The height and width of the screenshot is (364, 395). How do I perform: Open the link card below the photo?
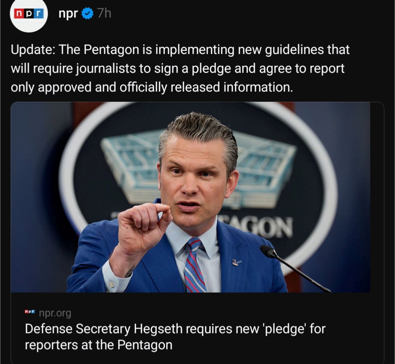pyautogui.click(x=197, y=328)
